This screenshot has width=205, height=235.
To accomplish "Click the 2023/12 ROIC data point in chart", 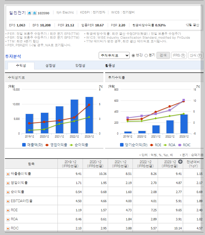I will click(x=184, y=100).
